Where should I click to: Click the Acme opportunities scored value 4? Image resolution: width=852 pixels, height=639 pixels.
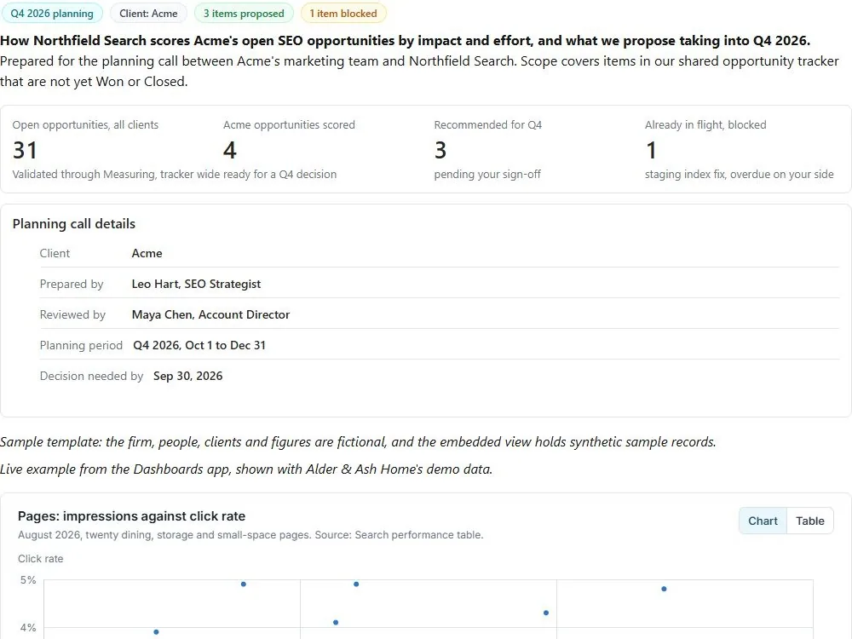coord(230,150)
